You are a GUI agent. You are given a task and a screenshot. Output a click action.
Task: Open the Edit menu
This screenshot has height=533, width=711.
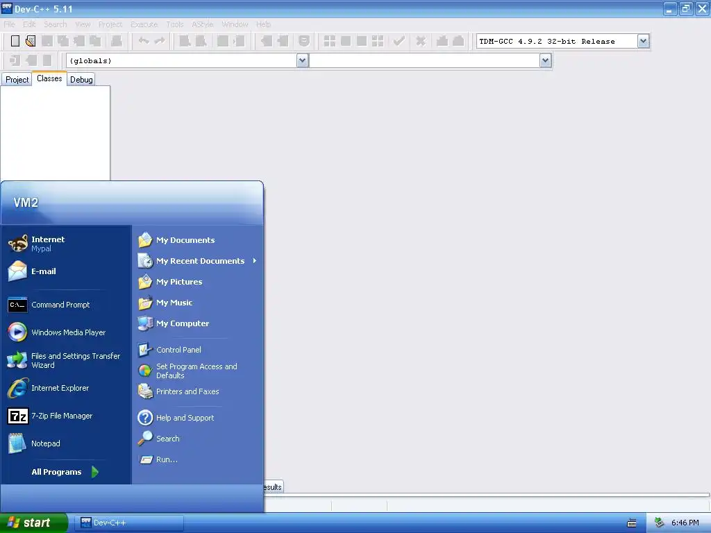(x=29, y=24)
